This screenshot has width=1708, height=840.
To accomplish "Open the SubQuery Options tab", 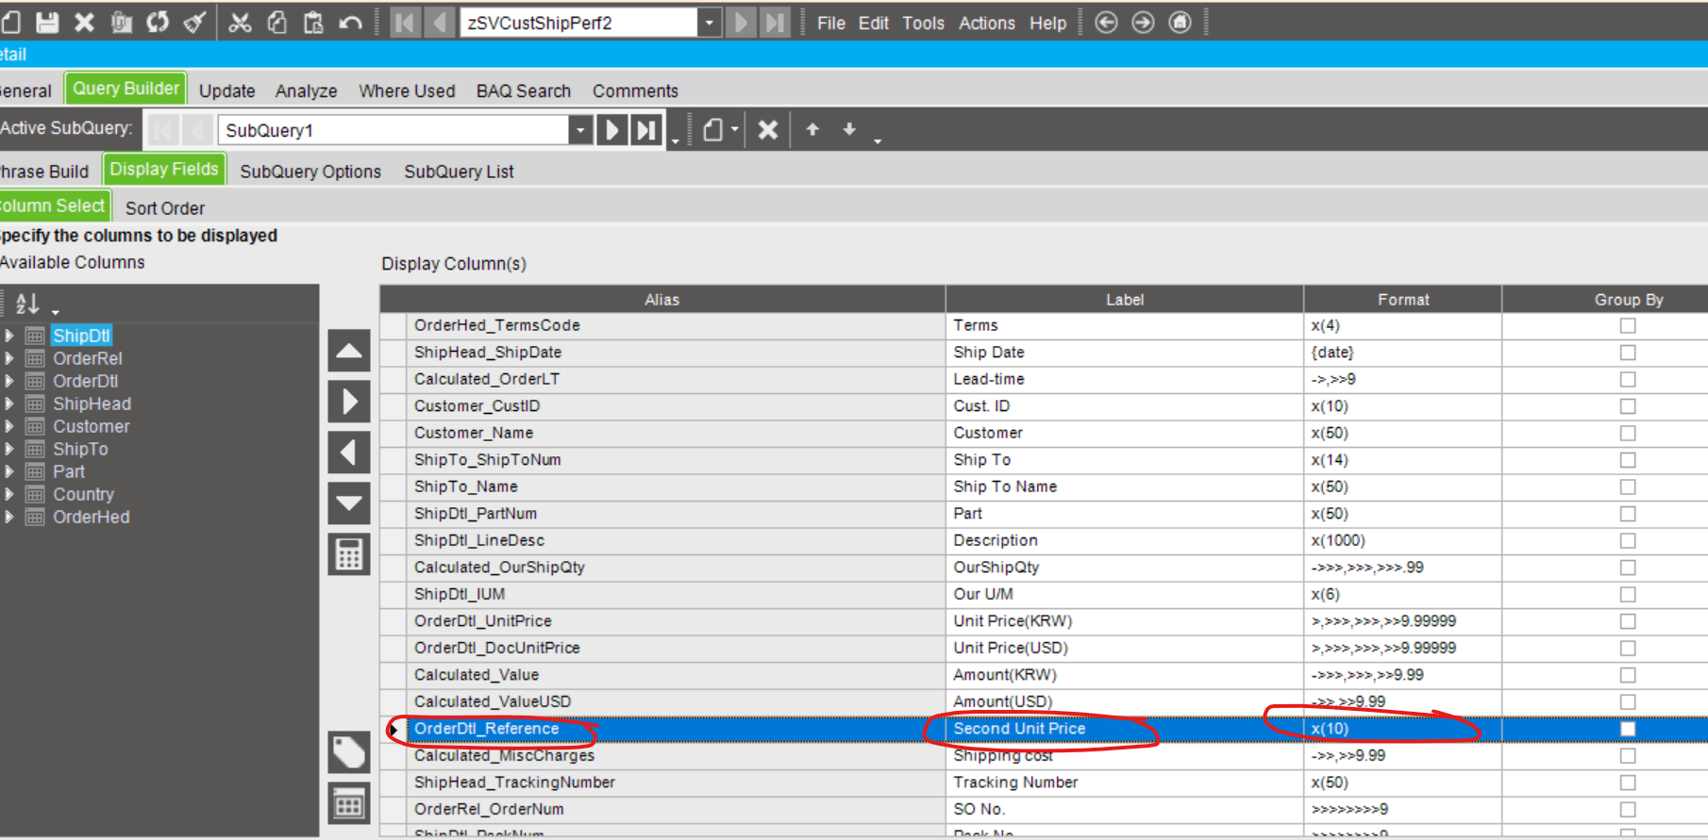I will 310,172.
